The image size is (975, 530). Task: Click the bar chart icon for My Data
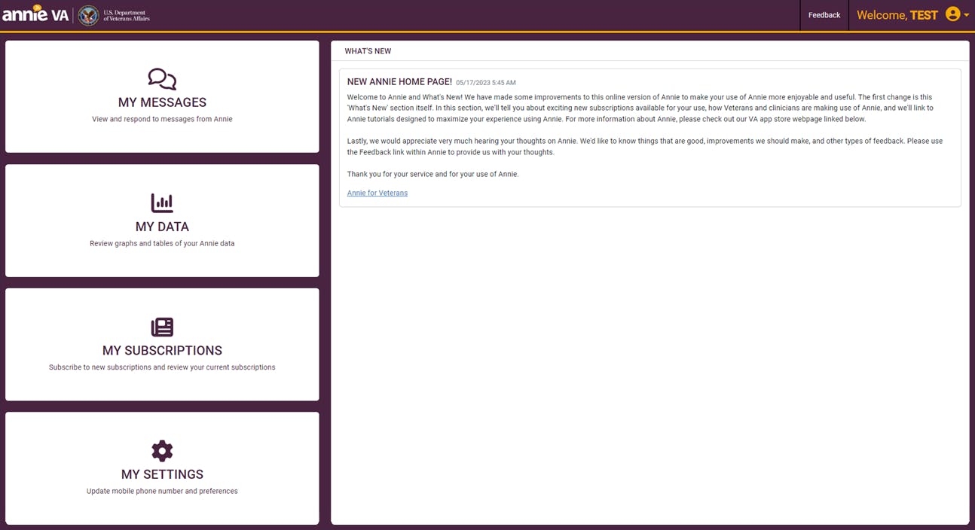point(162,203)
